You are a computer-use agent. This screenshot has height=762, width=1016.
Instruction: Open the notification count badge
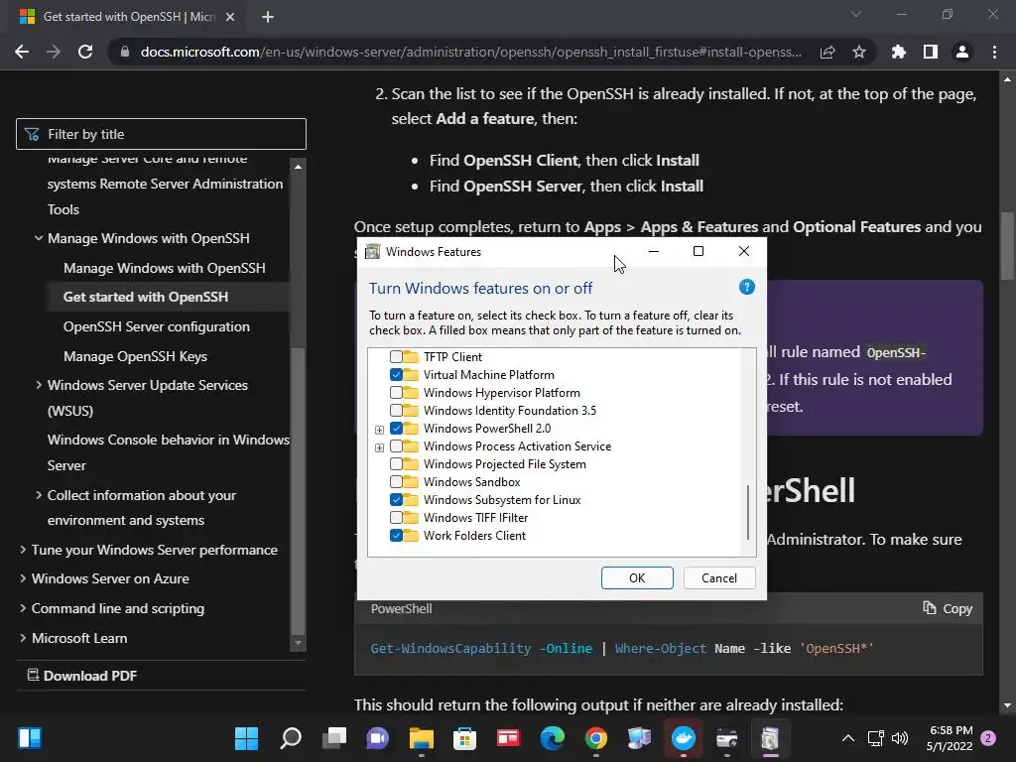click(988, 738)
